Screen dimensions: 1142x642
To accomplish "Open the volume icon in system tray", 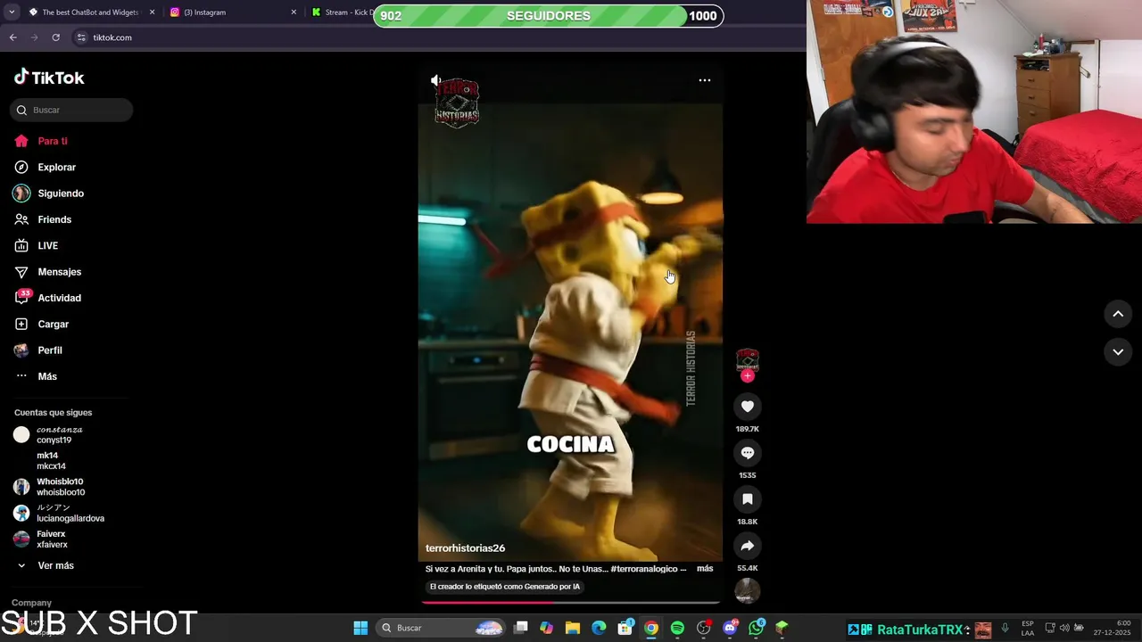I will (x=1064, y=628).
